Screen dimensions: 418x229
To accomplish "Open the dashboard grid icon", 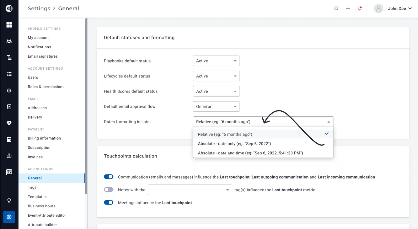I will pos(9,25).
